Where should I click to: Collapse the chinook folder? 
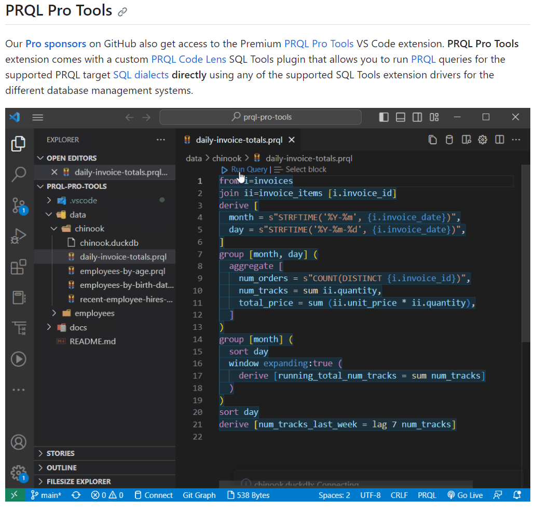tap(54, 229)
